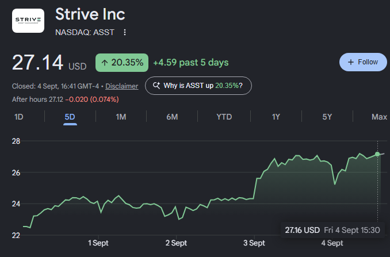This screenshot has height=257, width=390.
Task: Ask why ASST is up 20.35%
Action: (x=198, y=86)
